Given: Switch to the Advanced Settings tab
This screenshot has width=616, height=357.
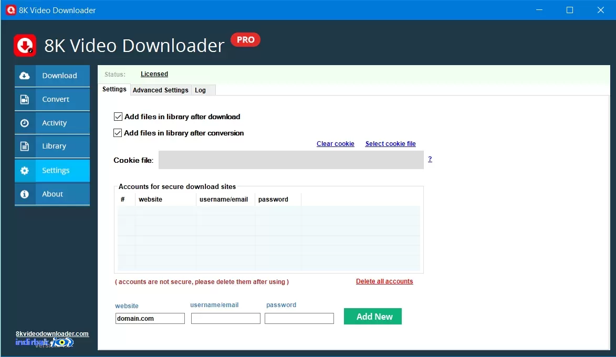Looking at the screenshot, I should 161,90.
